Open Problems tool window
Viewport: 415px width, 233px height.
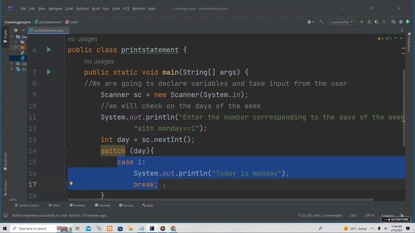pos(78,205)
